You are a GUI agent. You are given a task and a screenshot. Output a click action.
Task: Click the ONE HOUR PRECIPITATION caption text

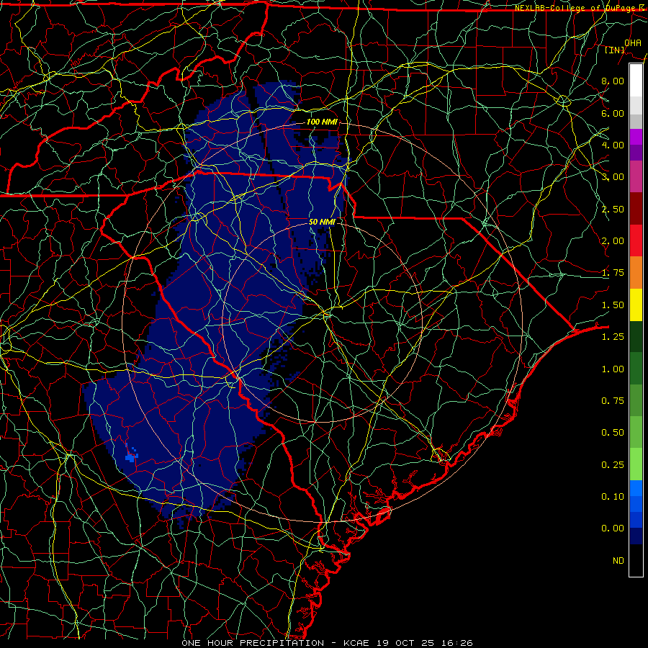tap(253, 643)
